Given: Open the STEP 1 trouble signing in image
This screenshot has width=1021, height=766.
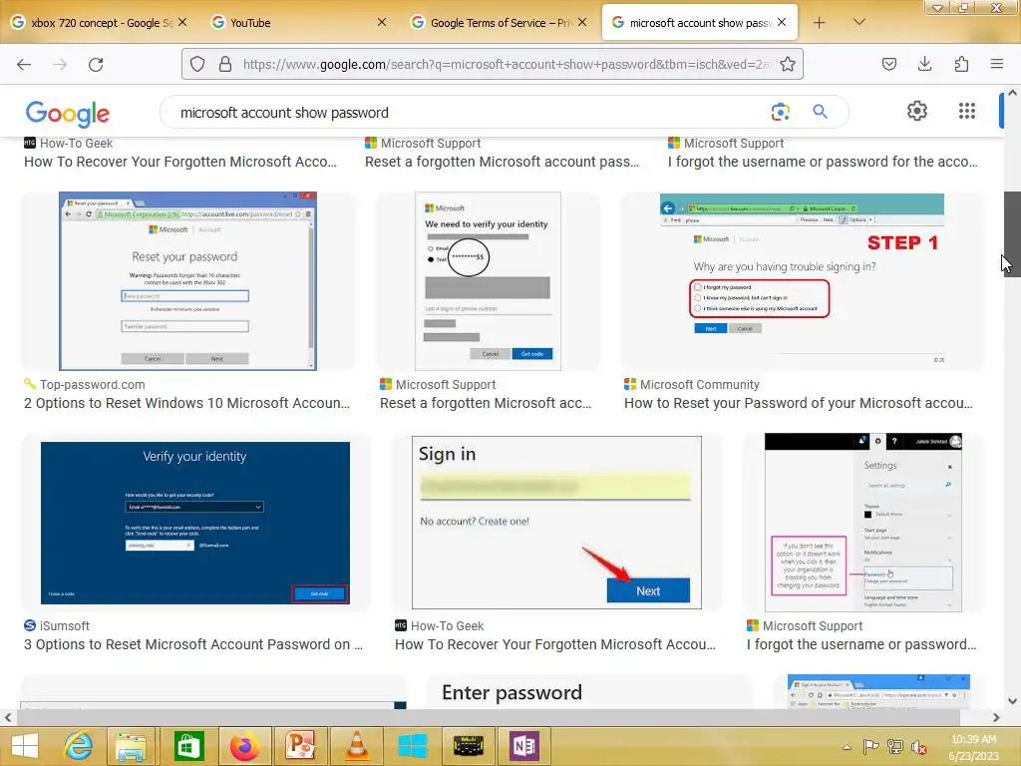Looking at the screenshot, I should 803,280.
